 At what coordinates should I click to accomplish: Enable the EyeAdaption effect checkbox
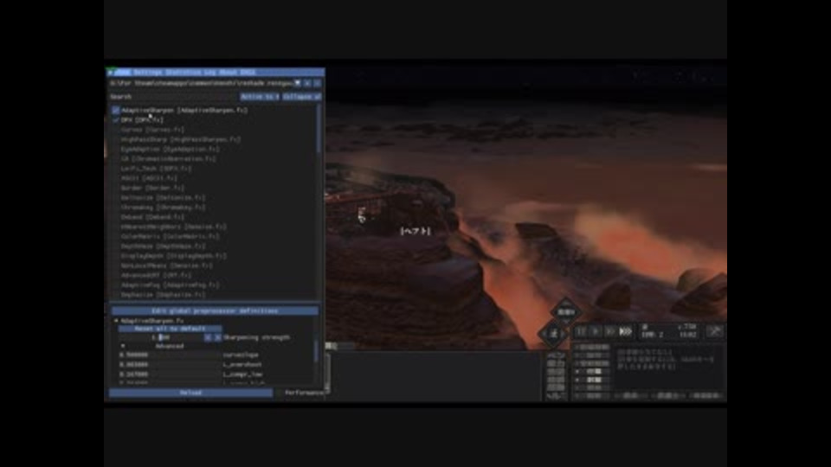click(116, 150)
